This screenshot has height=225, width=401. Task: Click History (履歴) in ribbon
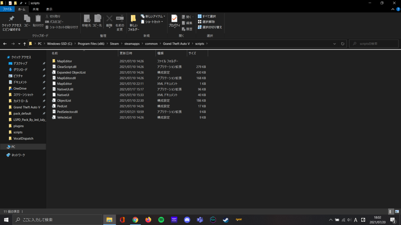(x=187, y=29)
